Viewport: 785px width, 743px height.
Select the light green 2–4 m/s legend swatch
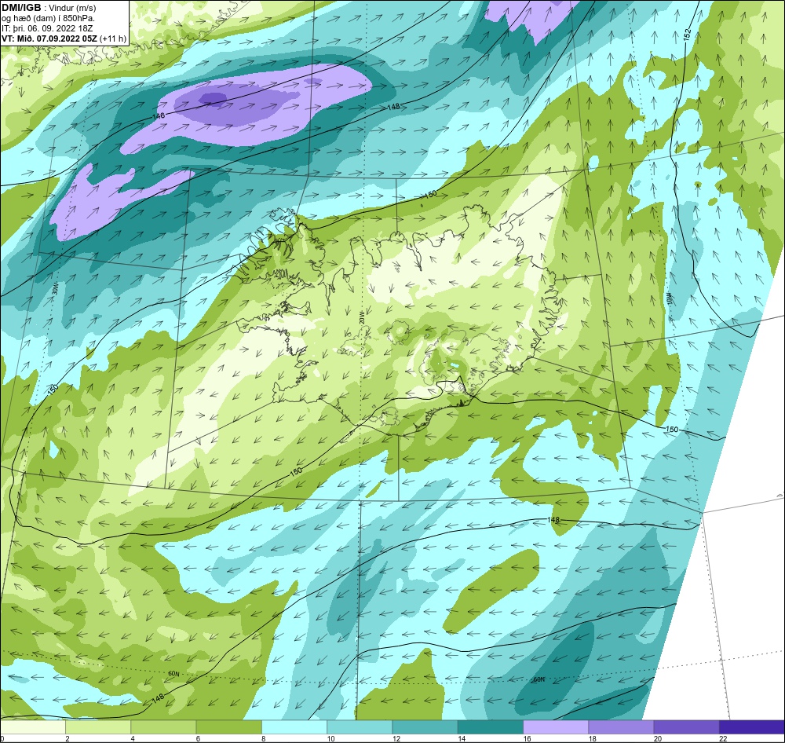point(98,727)
